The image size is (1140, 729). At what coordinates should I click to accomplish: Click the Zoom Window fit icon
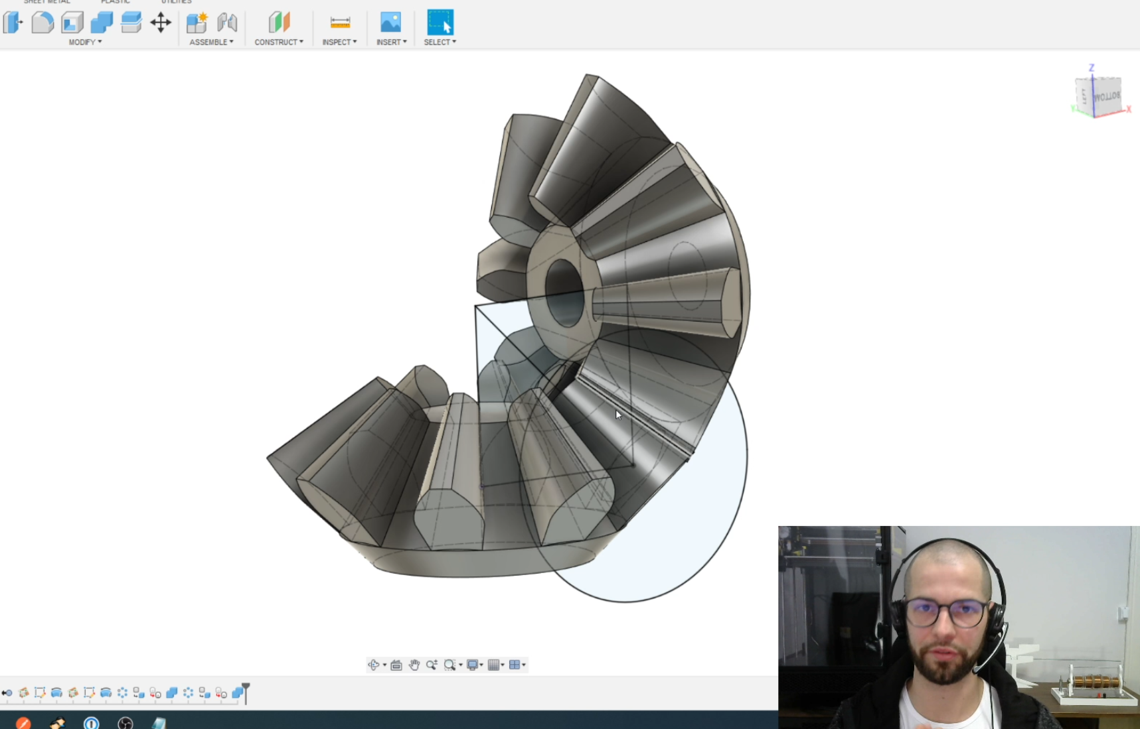point(449,665)
